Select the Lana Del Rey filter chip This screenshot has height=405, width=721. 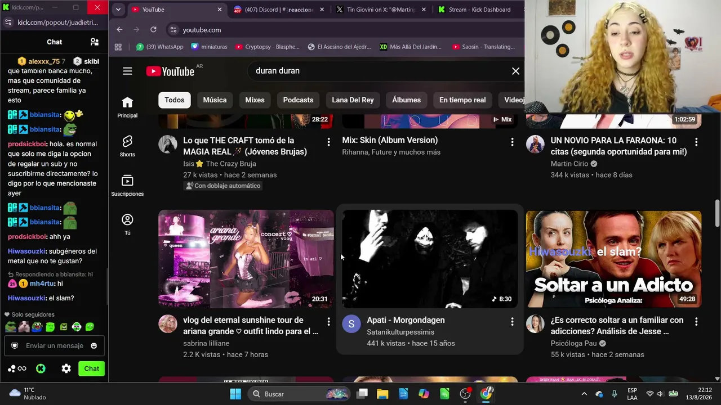point(353,100)
